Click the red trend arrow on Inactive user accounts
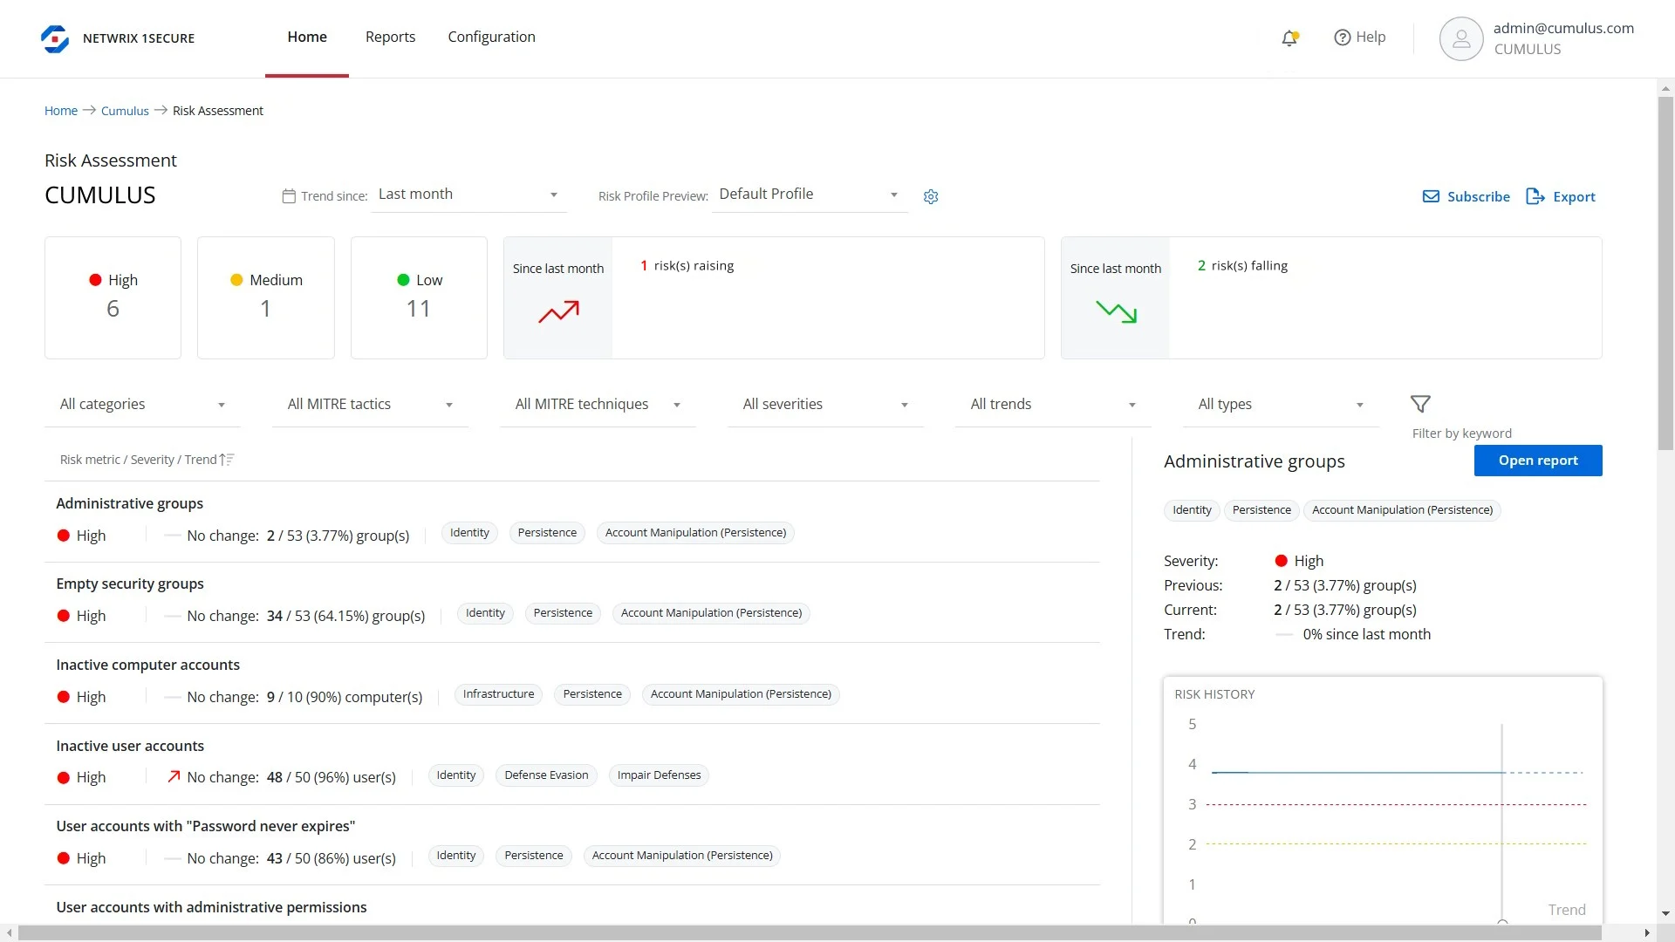The width and height of the screenshot is (1675, 942). pos(174,776)
